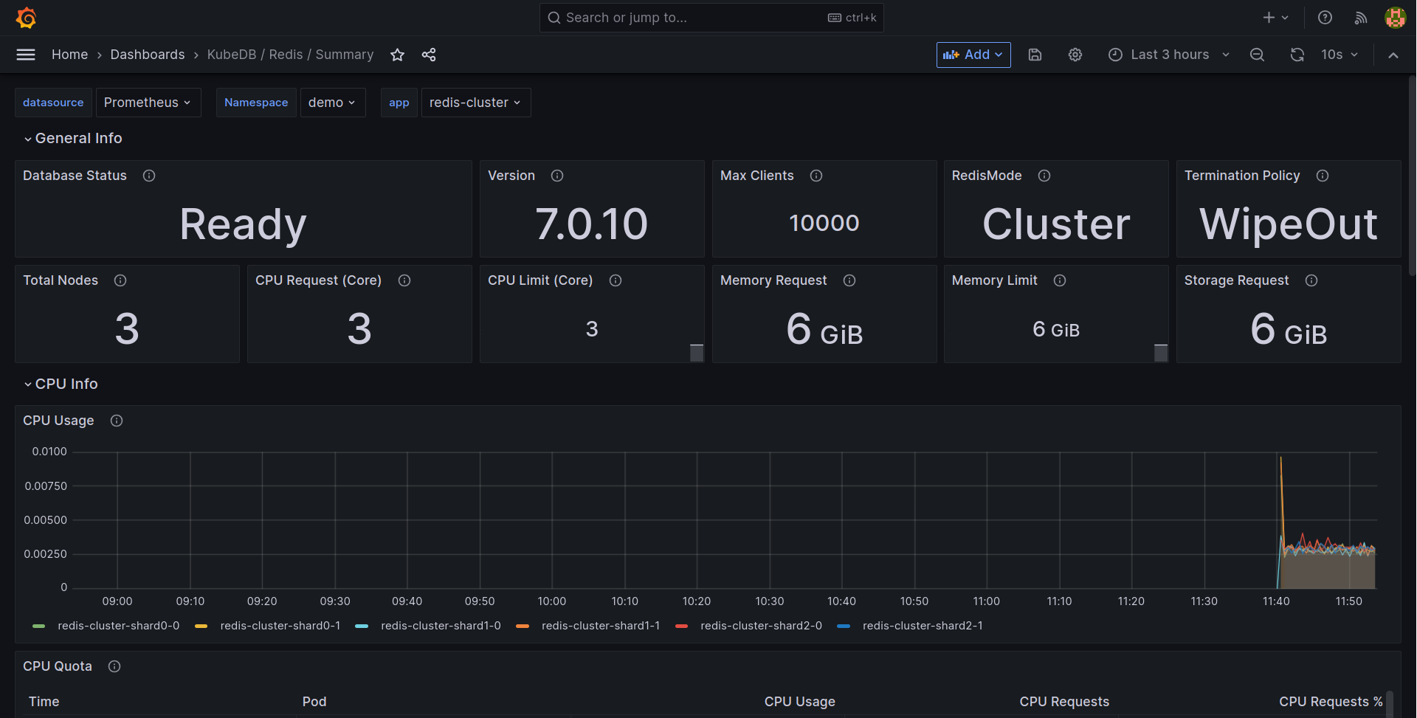The image size is (1417, 718).
Task: Open the dashboard share options
Action: (429, 55)
